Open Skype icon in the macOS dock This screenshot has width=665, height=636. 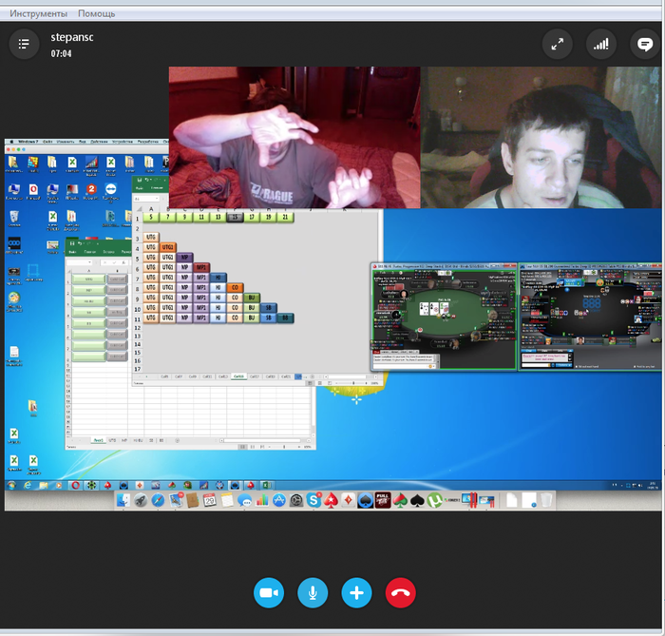(x=313, y=501)
